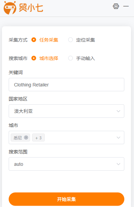Select the 定位采集 collection mode
This screenshot has width=134, height=207.
coord(71,40)
